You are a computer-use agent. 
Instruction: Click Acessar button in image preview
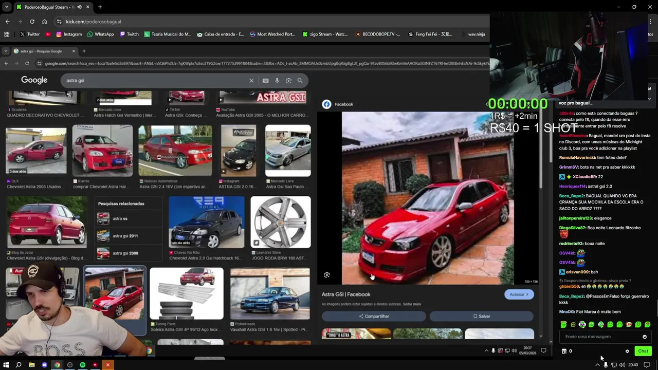coord(519,294)
